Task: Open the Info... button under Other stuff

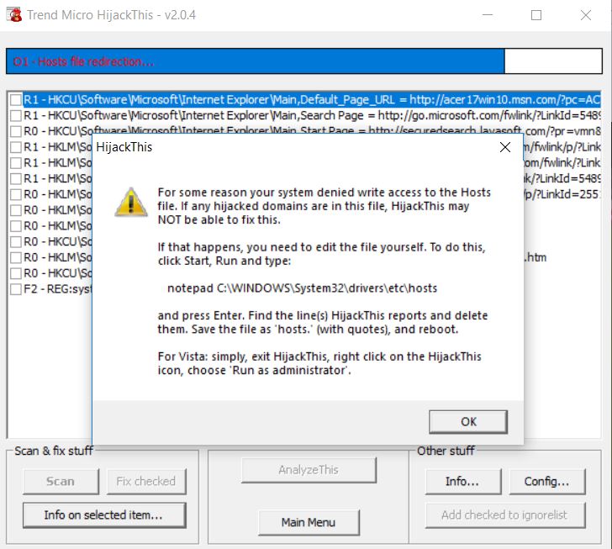Action: (x=462, y=482)
